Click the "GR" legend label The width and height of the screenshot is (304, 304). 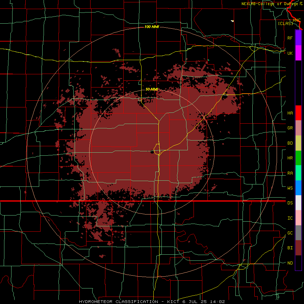(x=290, y=128)
